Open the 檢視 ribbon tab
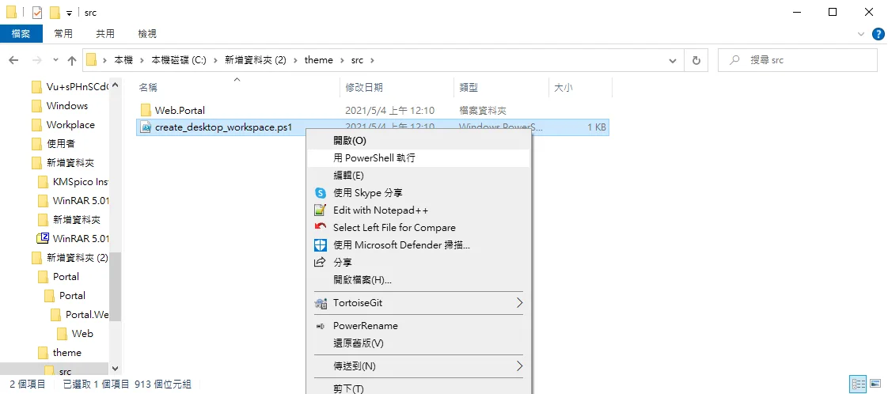888x394 pixels. [x=147, y=34]
